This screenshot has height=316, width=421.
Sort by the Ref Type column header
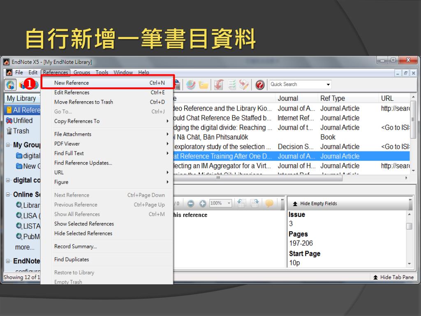pos(348,98)
